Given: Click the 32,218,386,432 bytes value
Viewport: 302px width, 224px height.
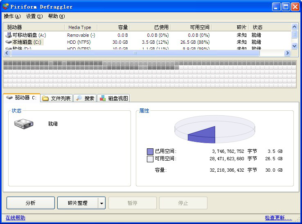Looking at the screenshot, I should [227, 170].
